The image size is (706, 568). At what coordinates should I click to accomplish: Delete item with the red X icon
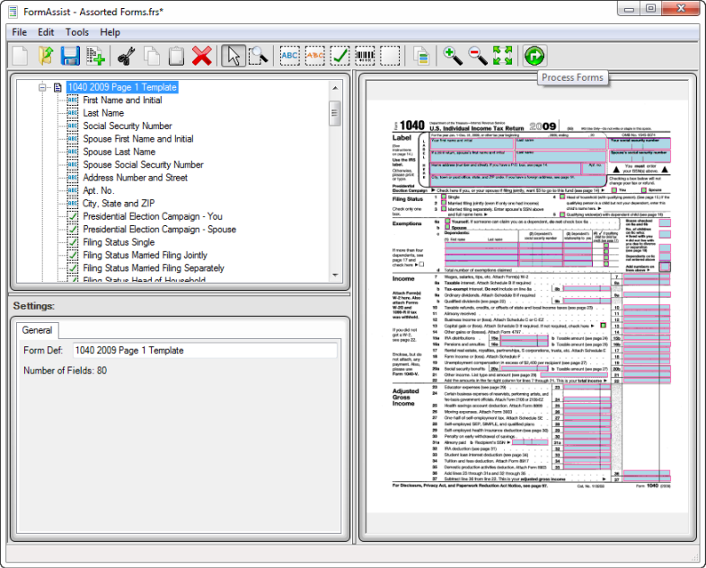pyautogui.click(x=202, y=57)
